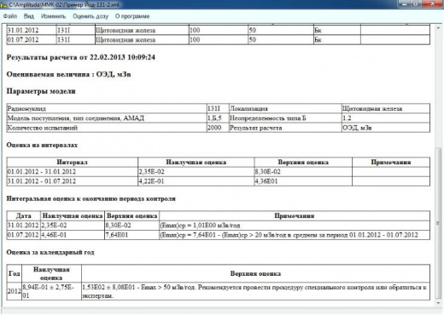Click the 'Радионуклид' cell
Screen dimensions: 444x315
[107, 108]
